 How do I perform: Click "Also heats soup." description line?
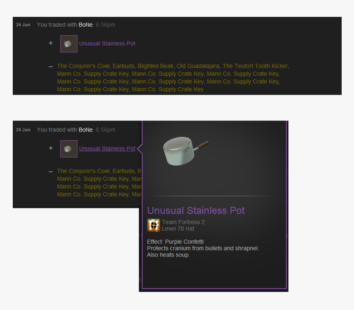tap(168, 255)
